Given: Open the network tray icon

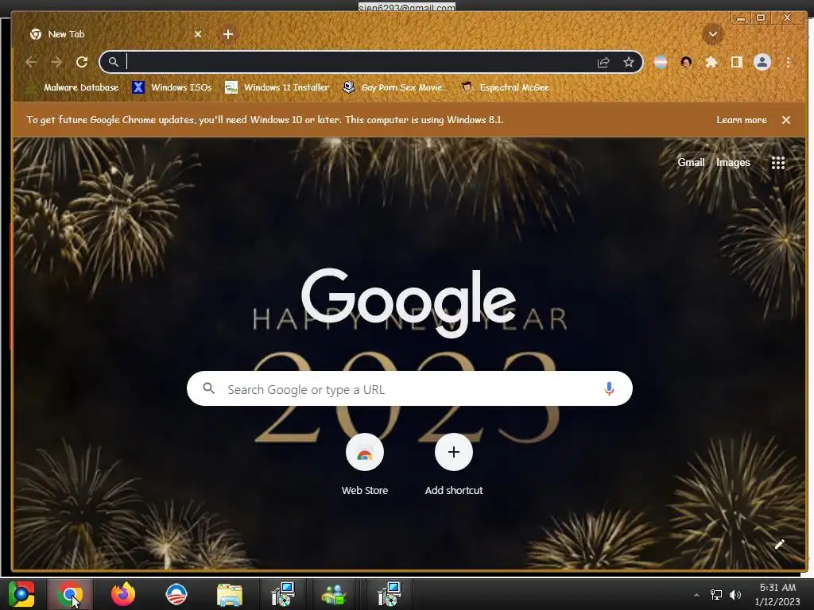Looking at the screenshot, I should coord(716,594).
